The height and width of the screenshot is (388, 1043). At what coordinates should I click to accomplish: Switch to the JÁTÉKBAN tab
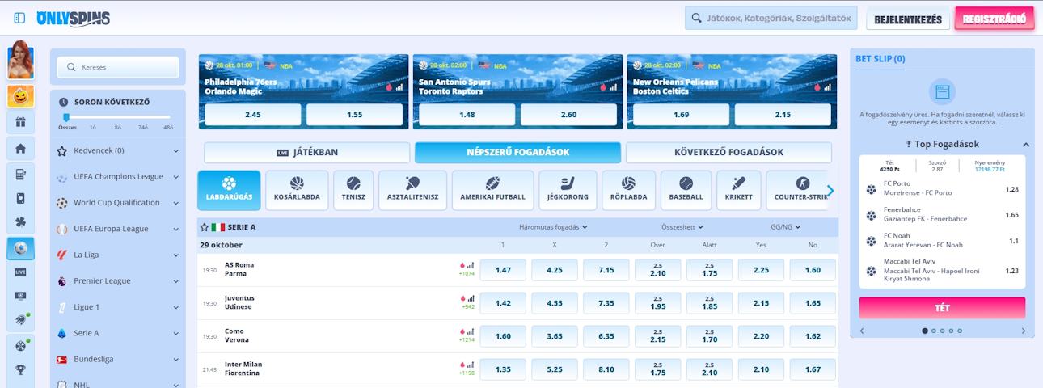(306, 152)
